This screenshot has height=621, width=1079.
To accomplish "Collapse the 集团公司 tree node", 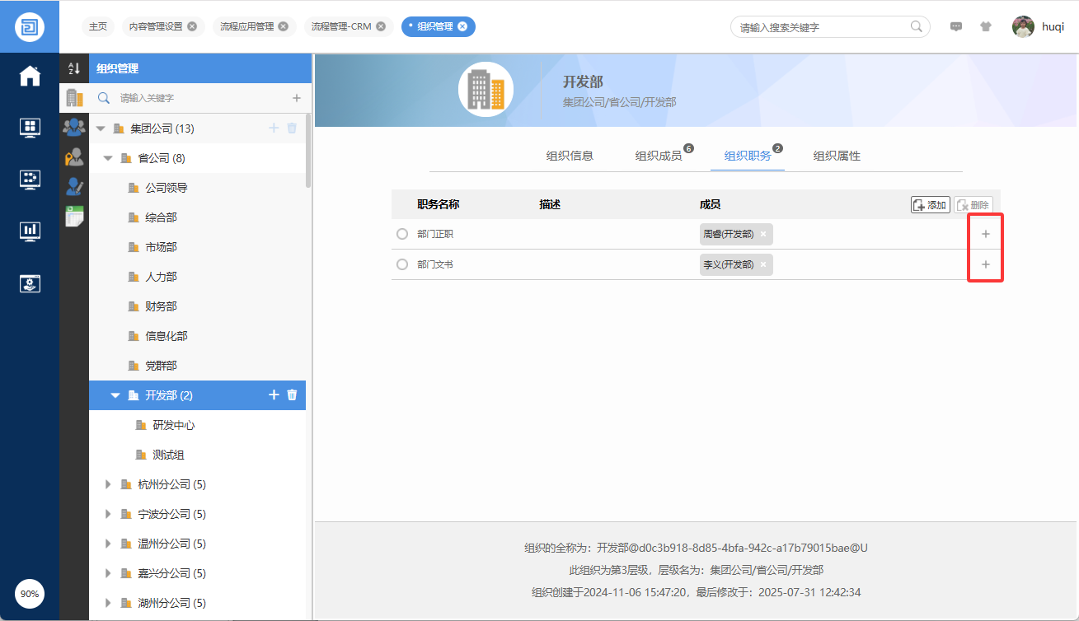I will click(101, 128).
